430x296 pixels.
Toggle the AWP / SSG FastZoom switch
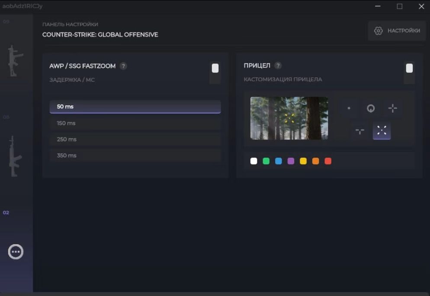point(215,72)
